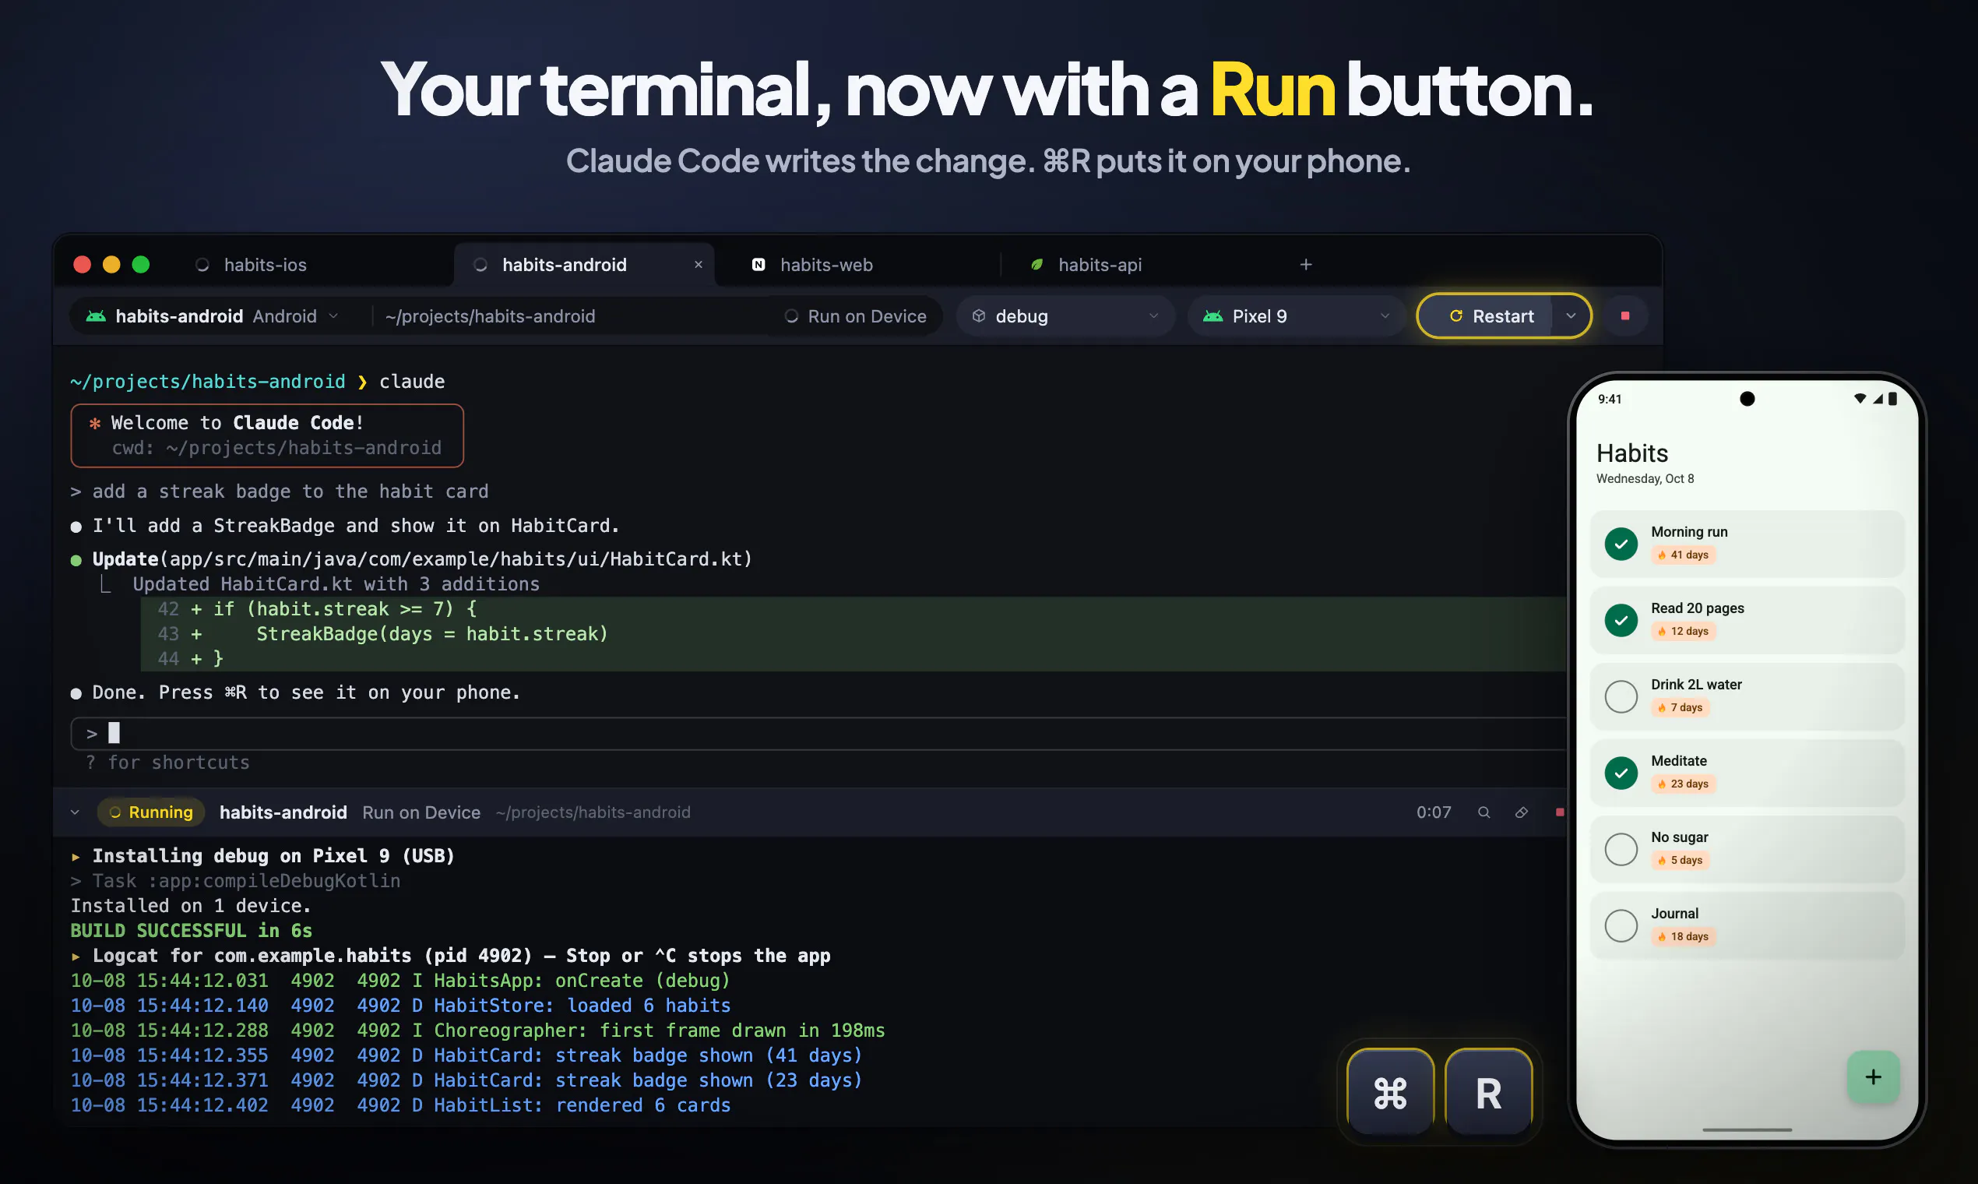Click the 12 days streak badge

point(1683,631)
